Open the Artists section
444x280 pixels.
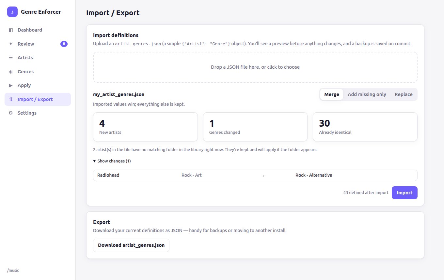pyautogui.click(x=38, y=58)
